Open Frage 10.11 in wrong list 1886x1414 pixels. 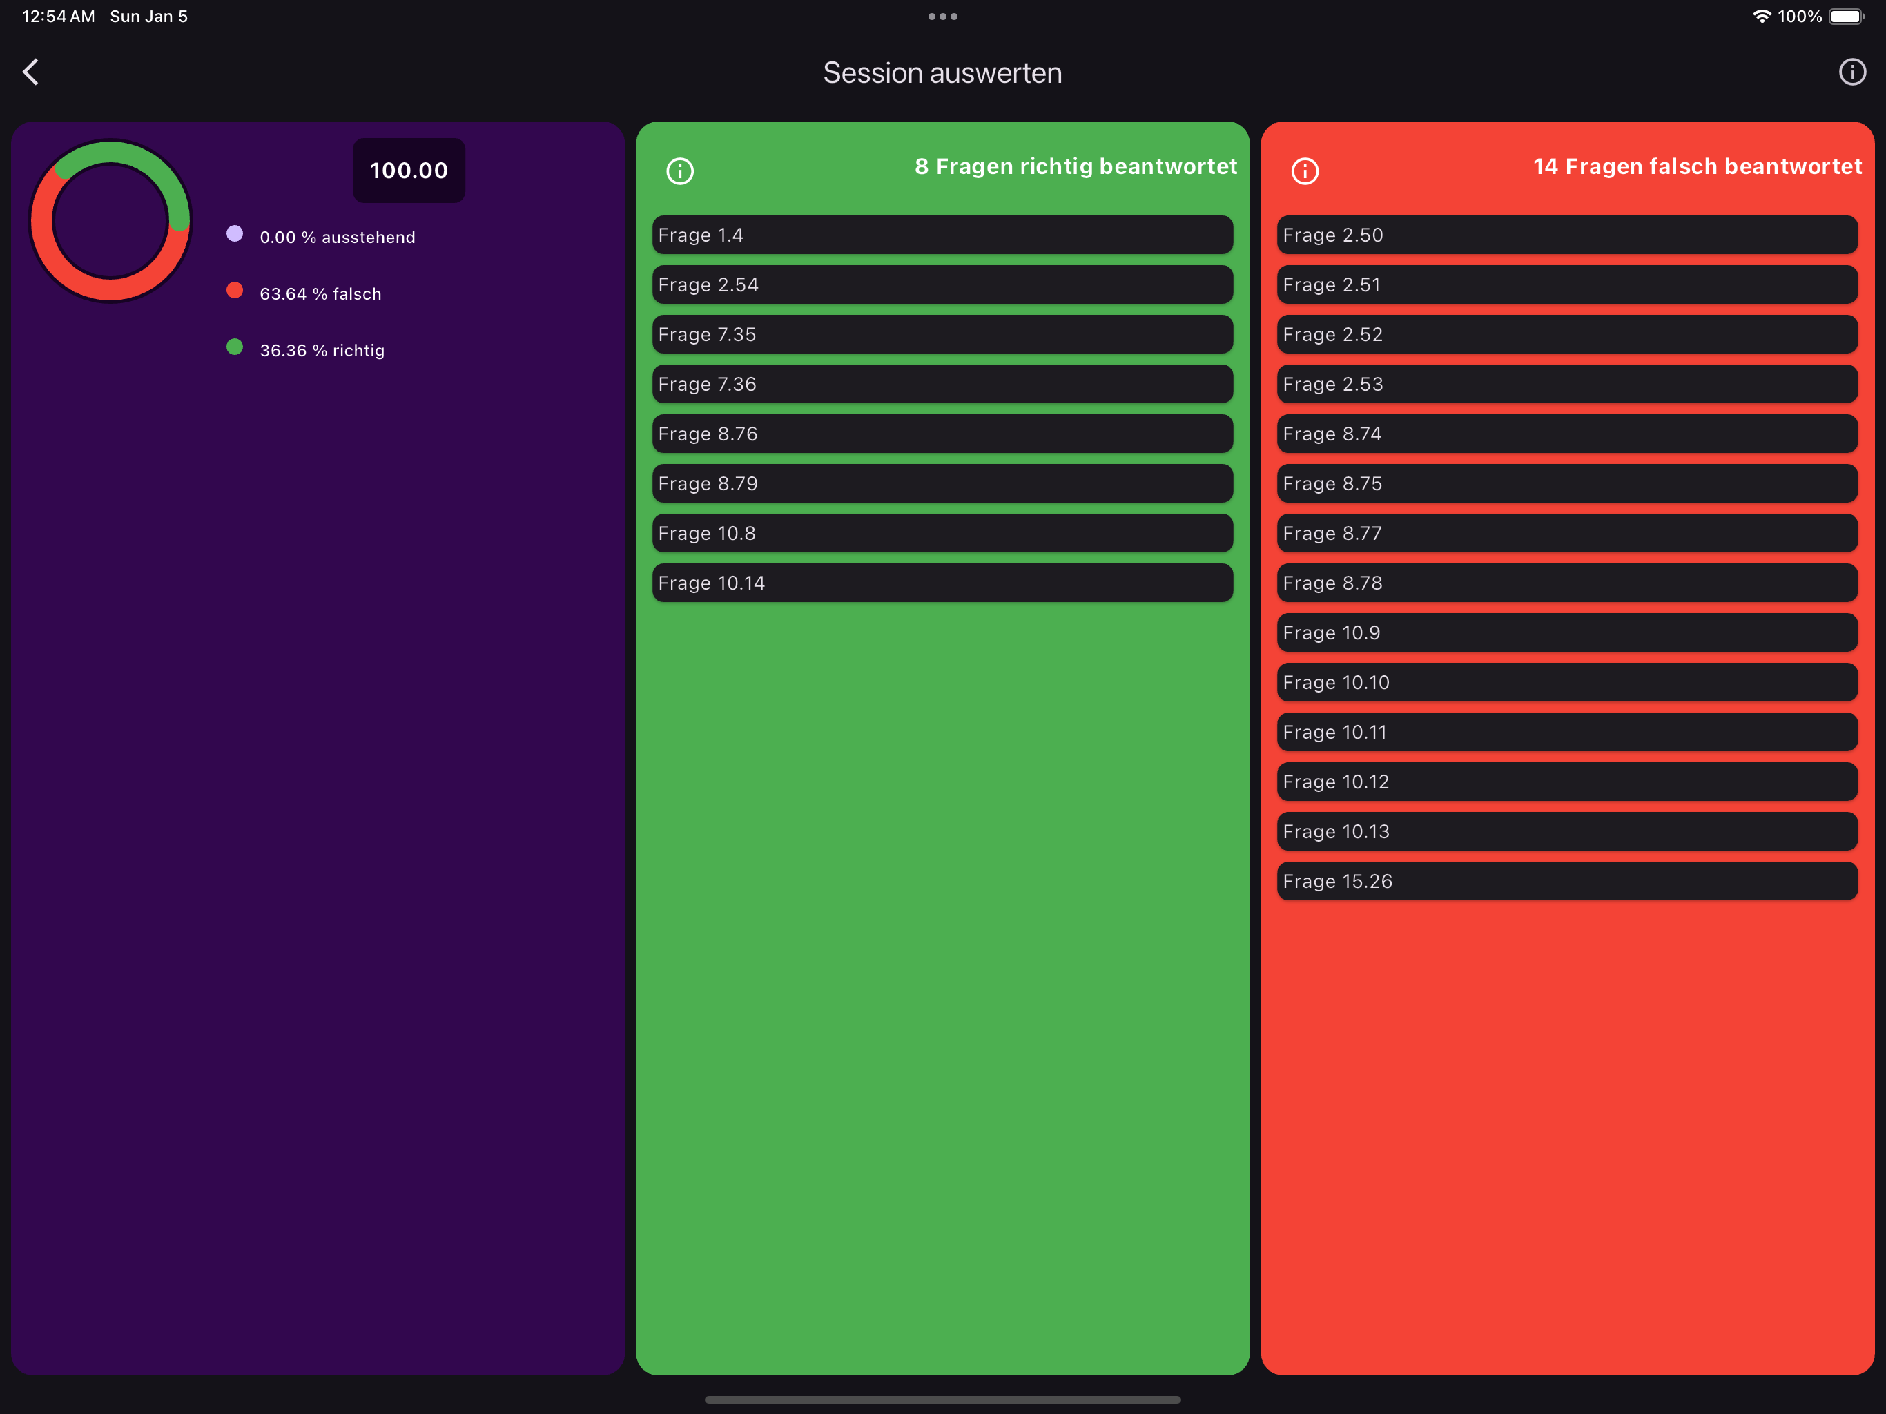[1567, 732]
